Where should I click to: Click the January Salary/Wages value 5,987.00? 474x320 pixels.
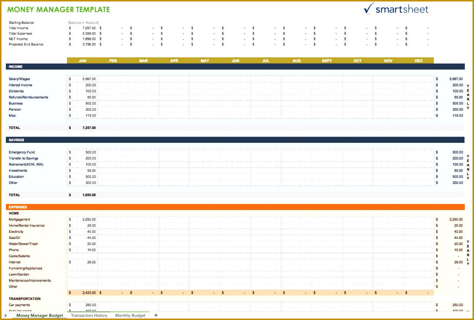[x=89, y=79]
